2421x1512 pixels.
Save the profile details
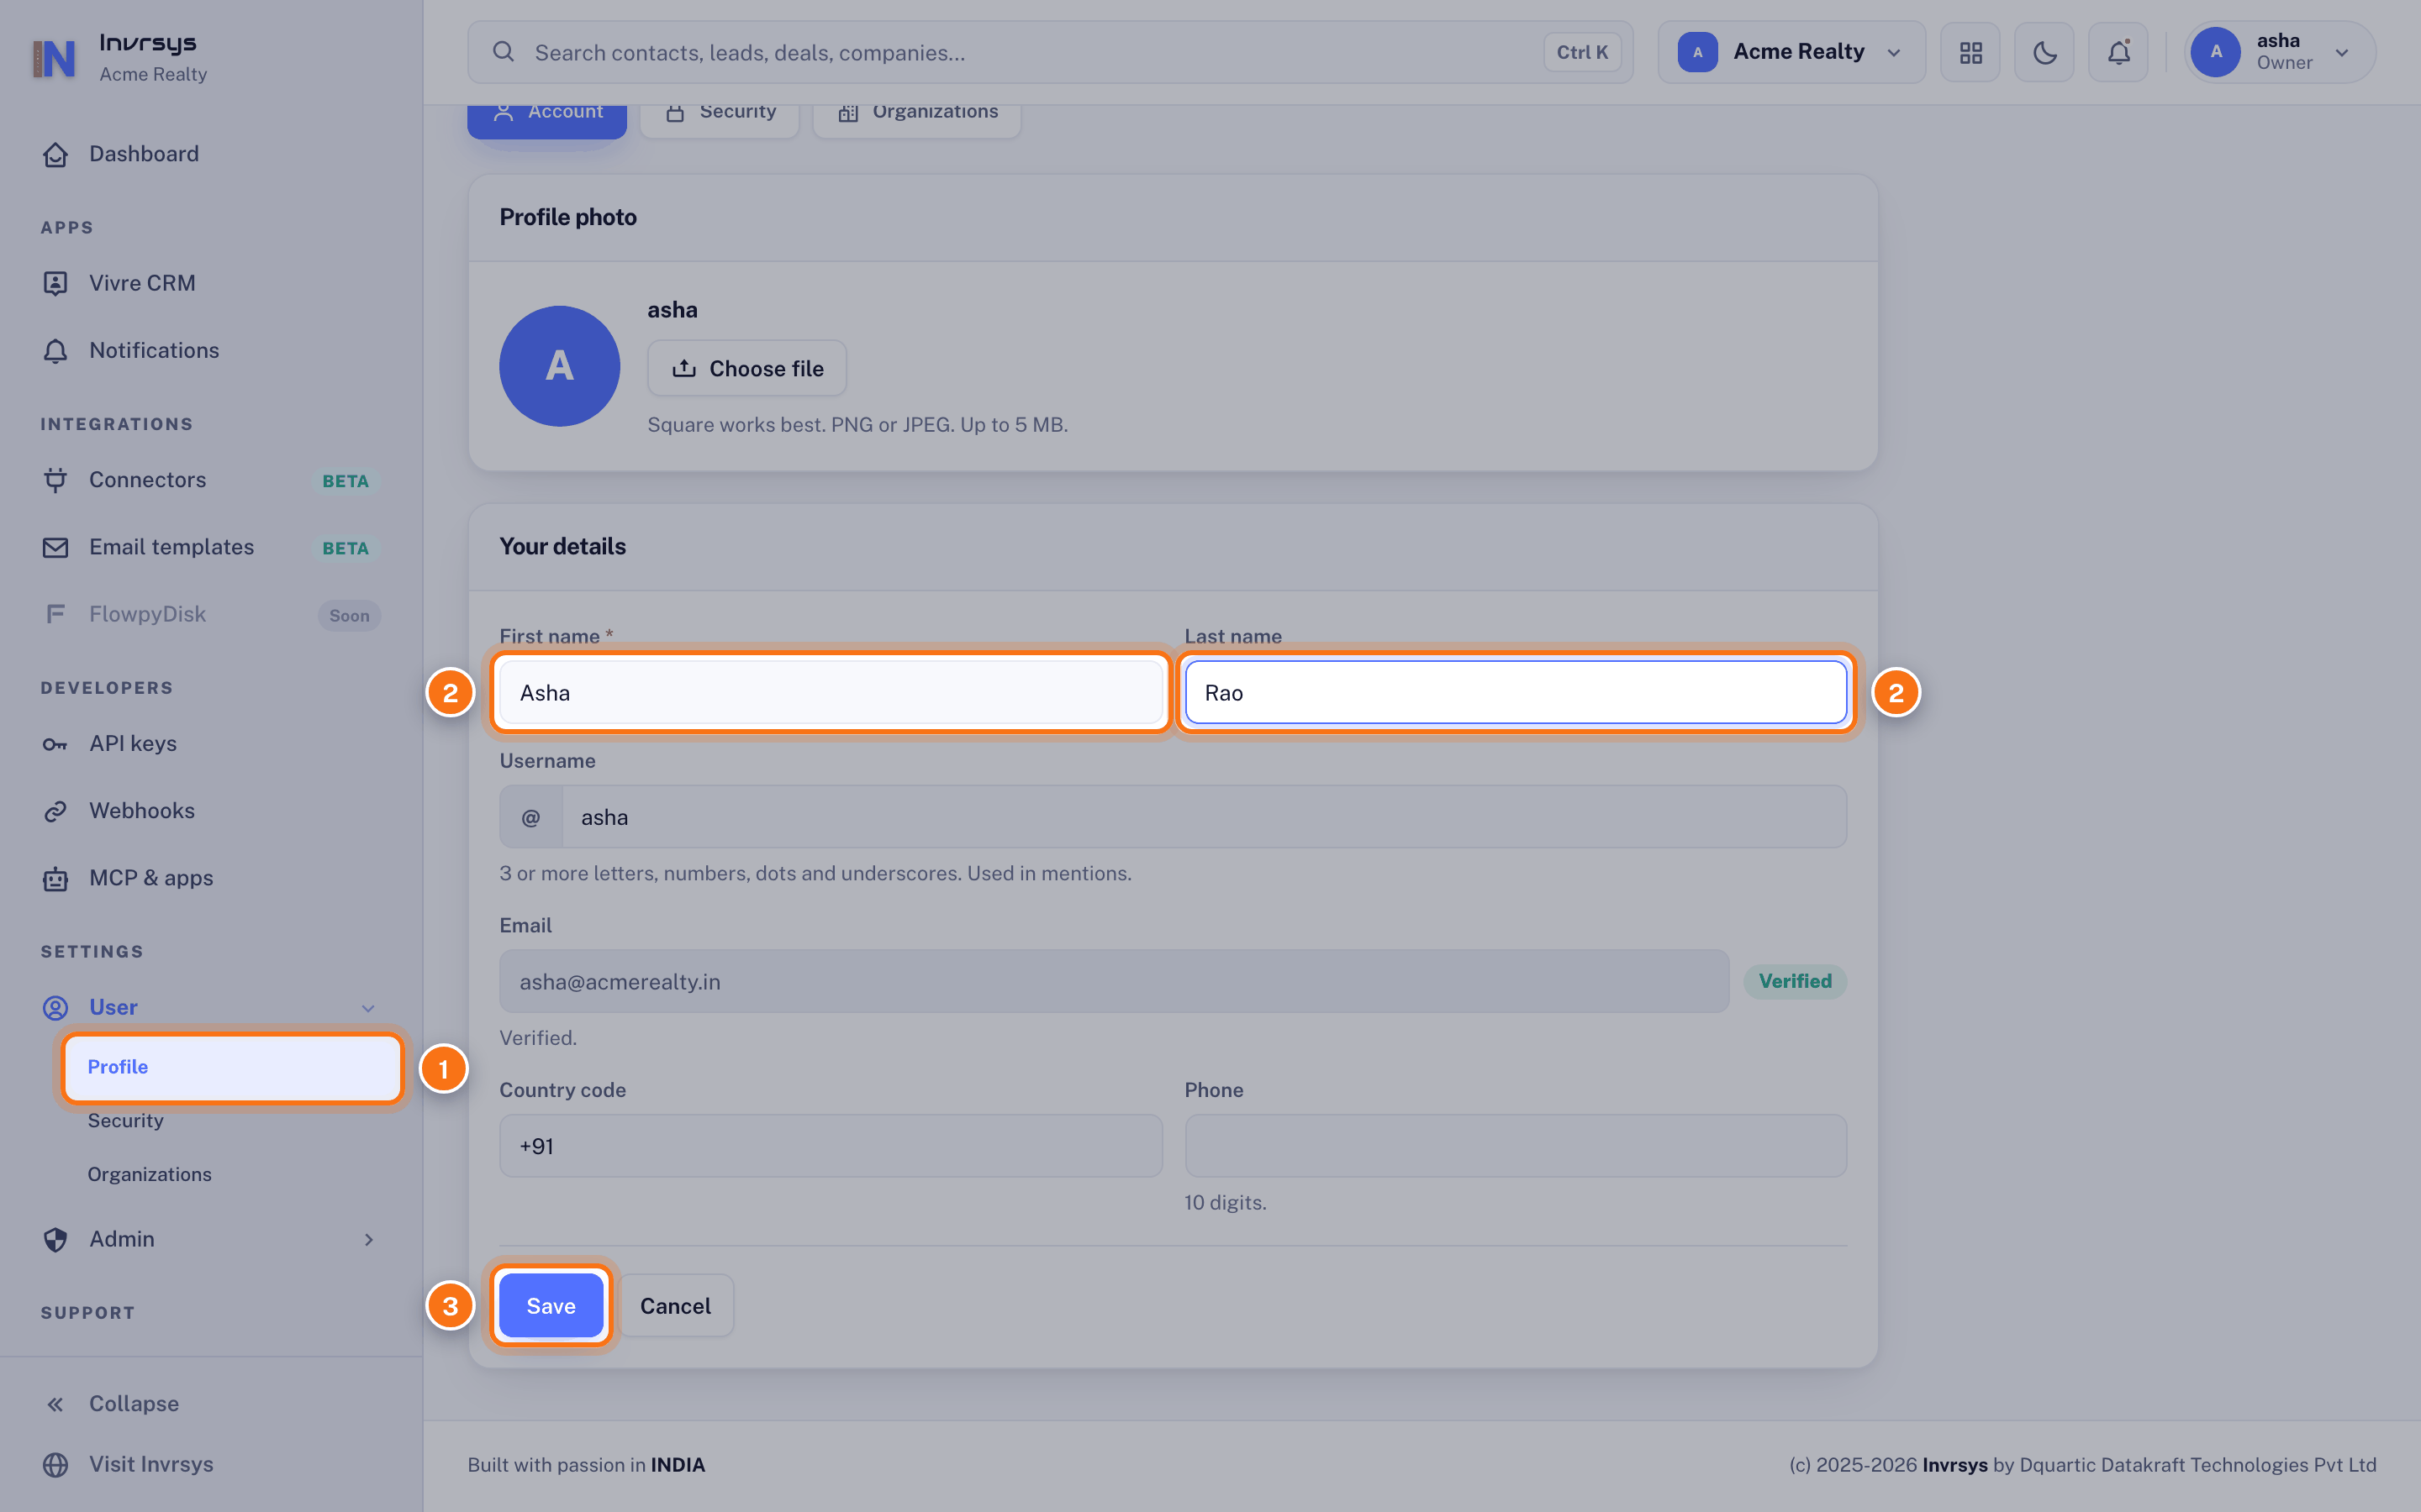coord(551,1306)
